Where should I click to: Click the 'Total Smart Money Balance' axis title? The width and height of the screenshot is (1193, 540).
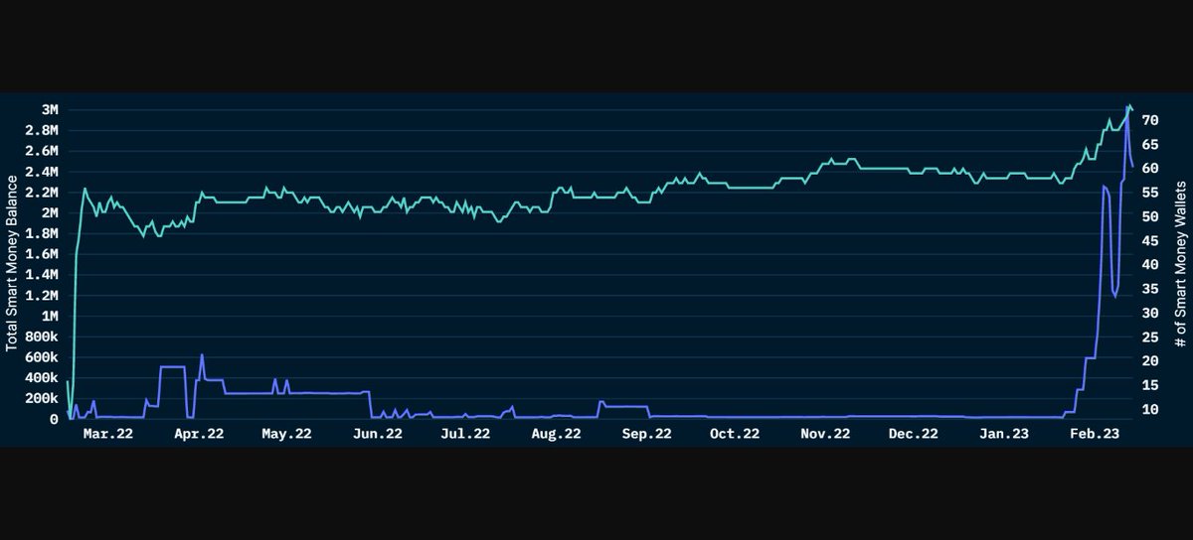coord(12,263)
